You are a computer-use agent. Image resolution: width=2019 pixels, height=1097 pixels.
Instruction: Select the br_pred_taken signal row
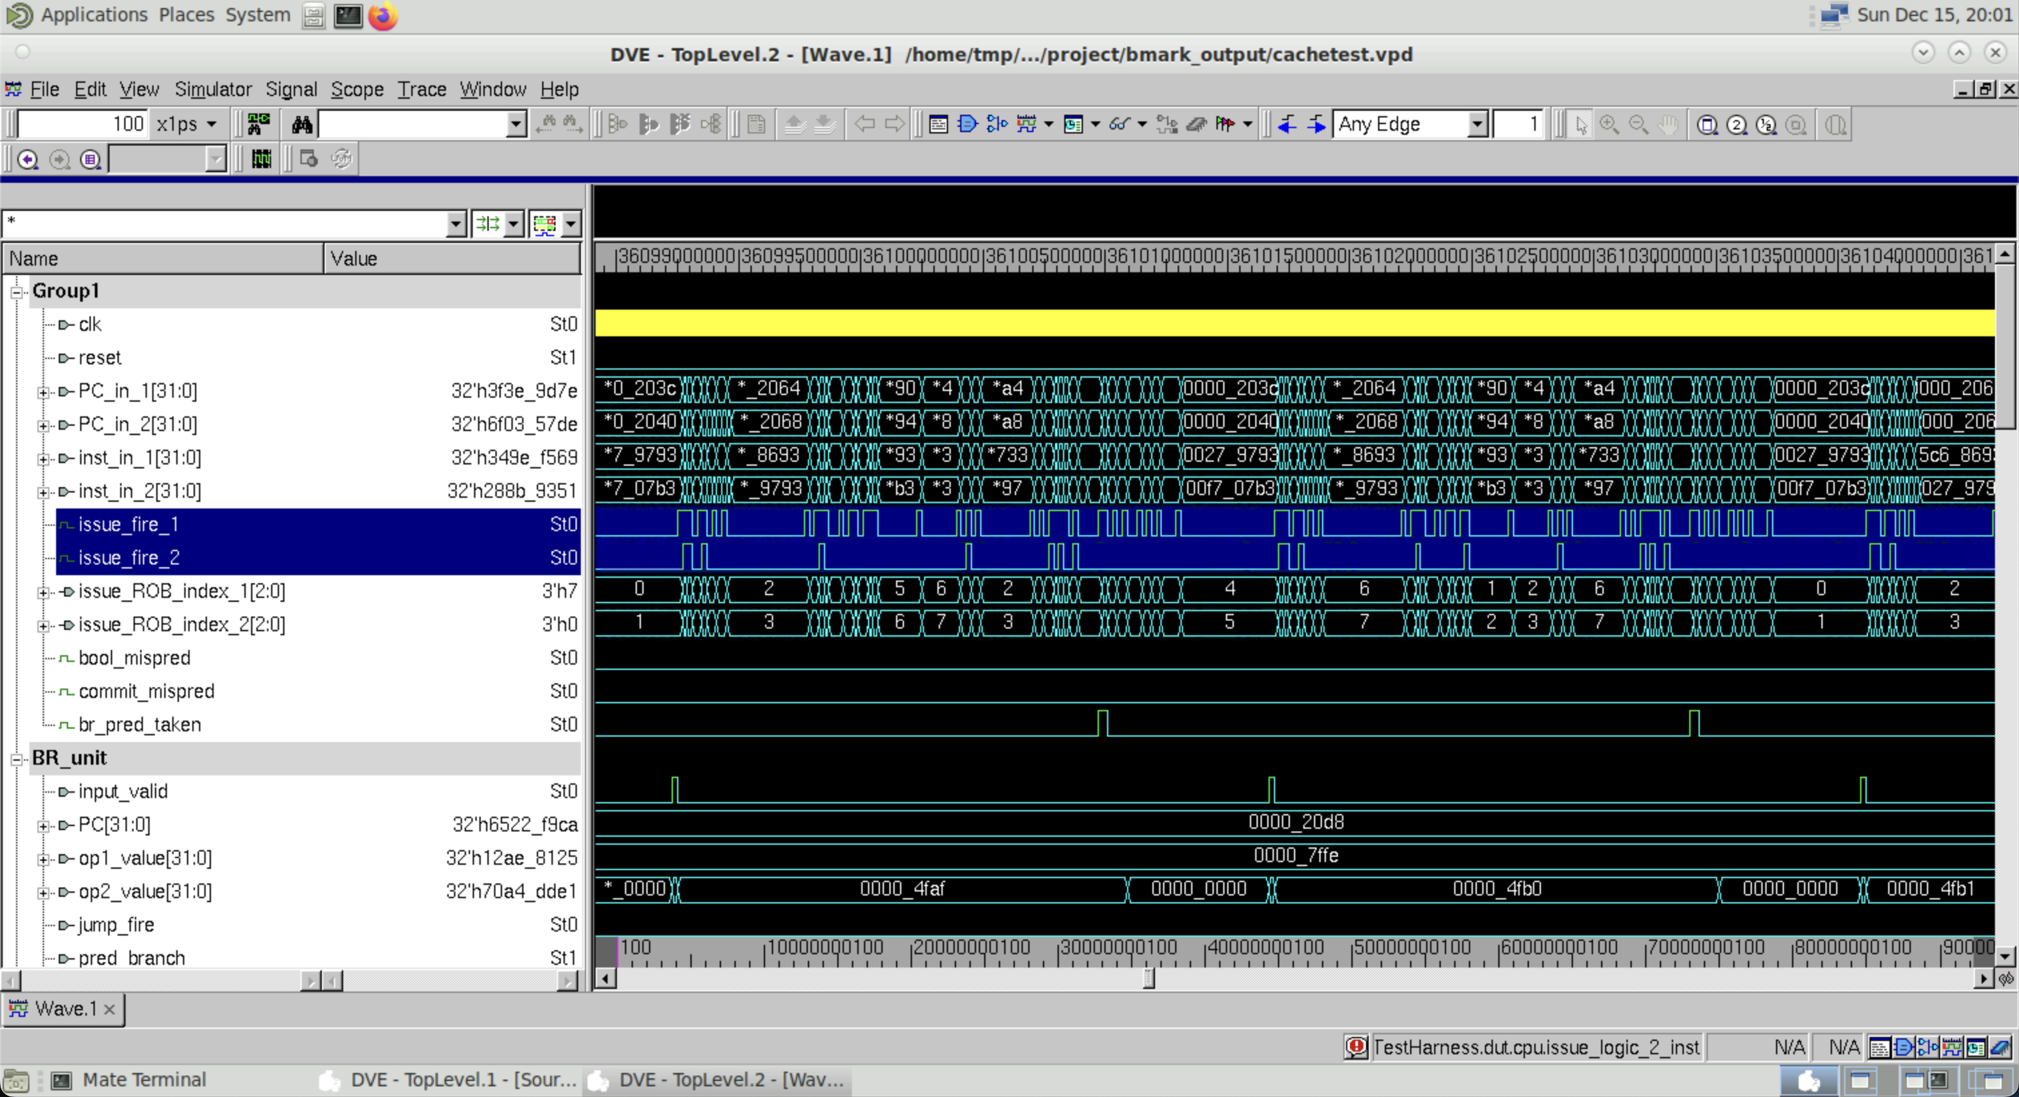click(x=317, y=725)
